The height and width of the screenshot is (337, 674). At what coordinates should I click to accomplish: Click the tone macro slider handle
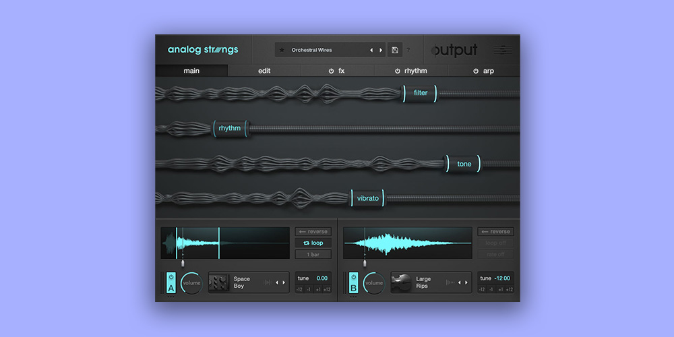pos(464,164)
